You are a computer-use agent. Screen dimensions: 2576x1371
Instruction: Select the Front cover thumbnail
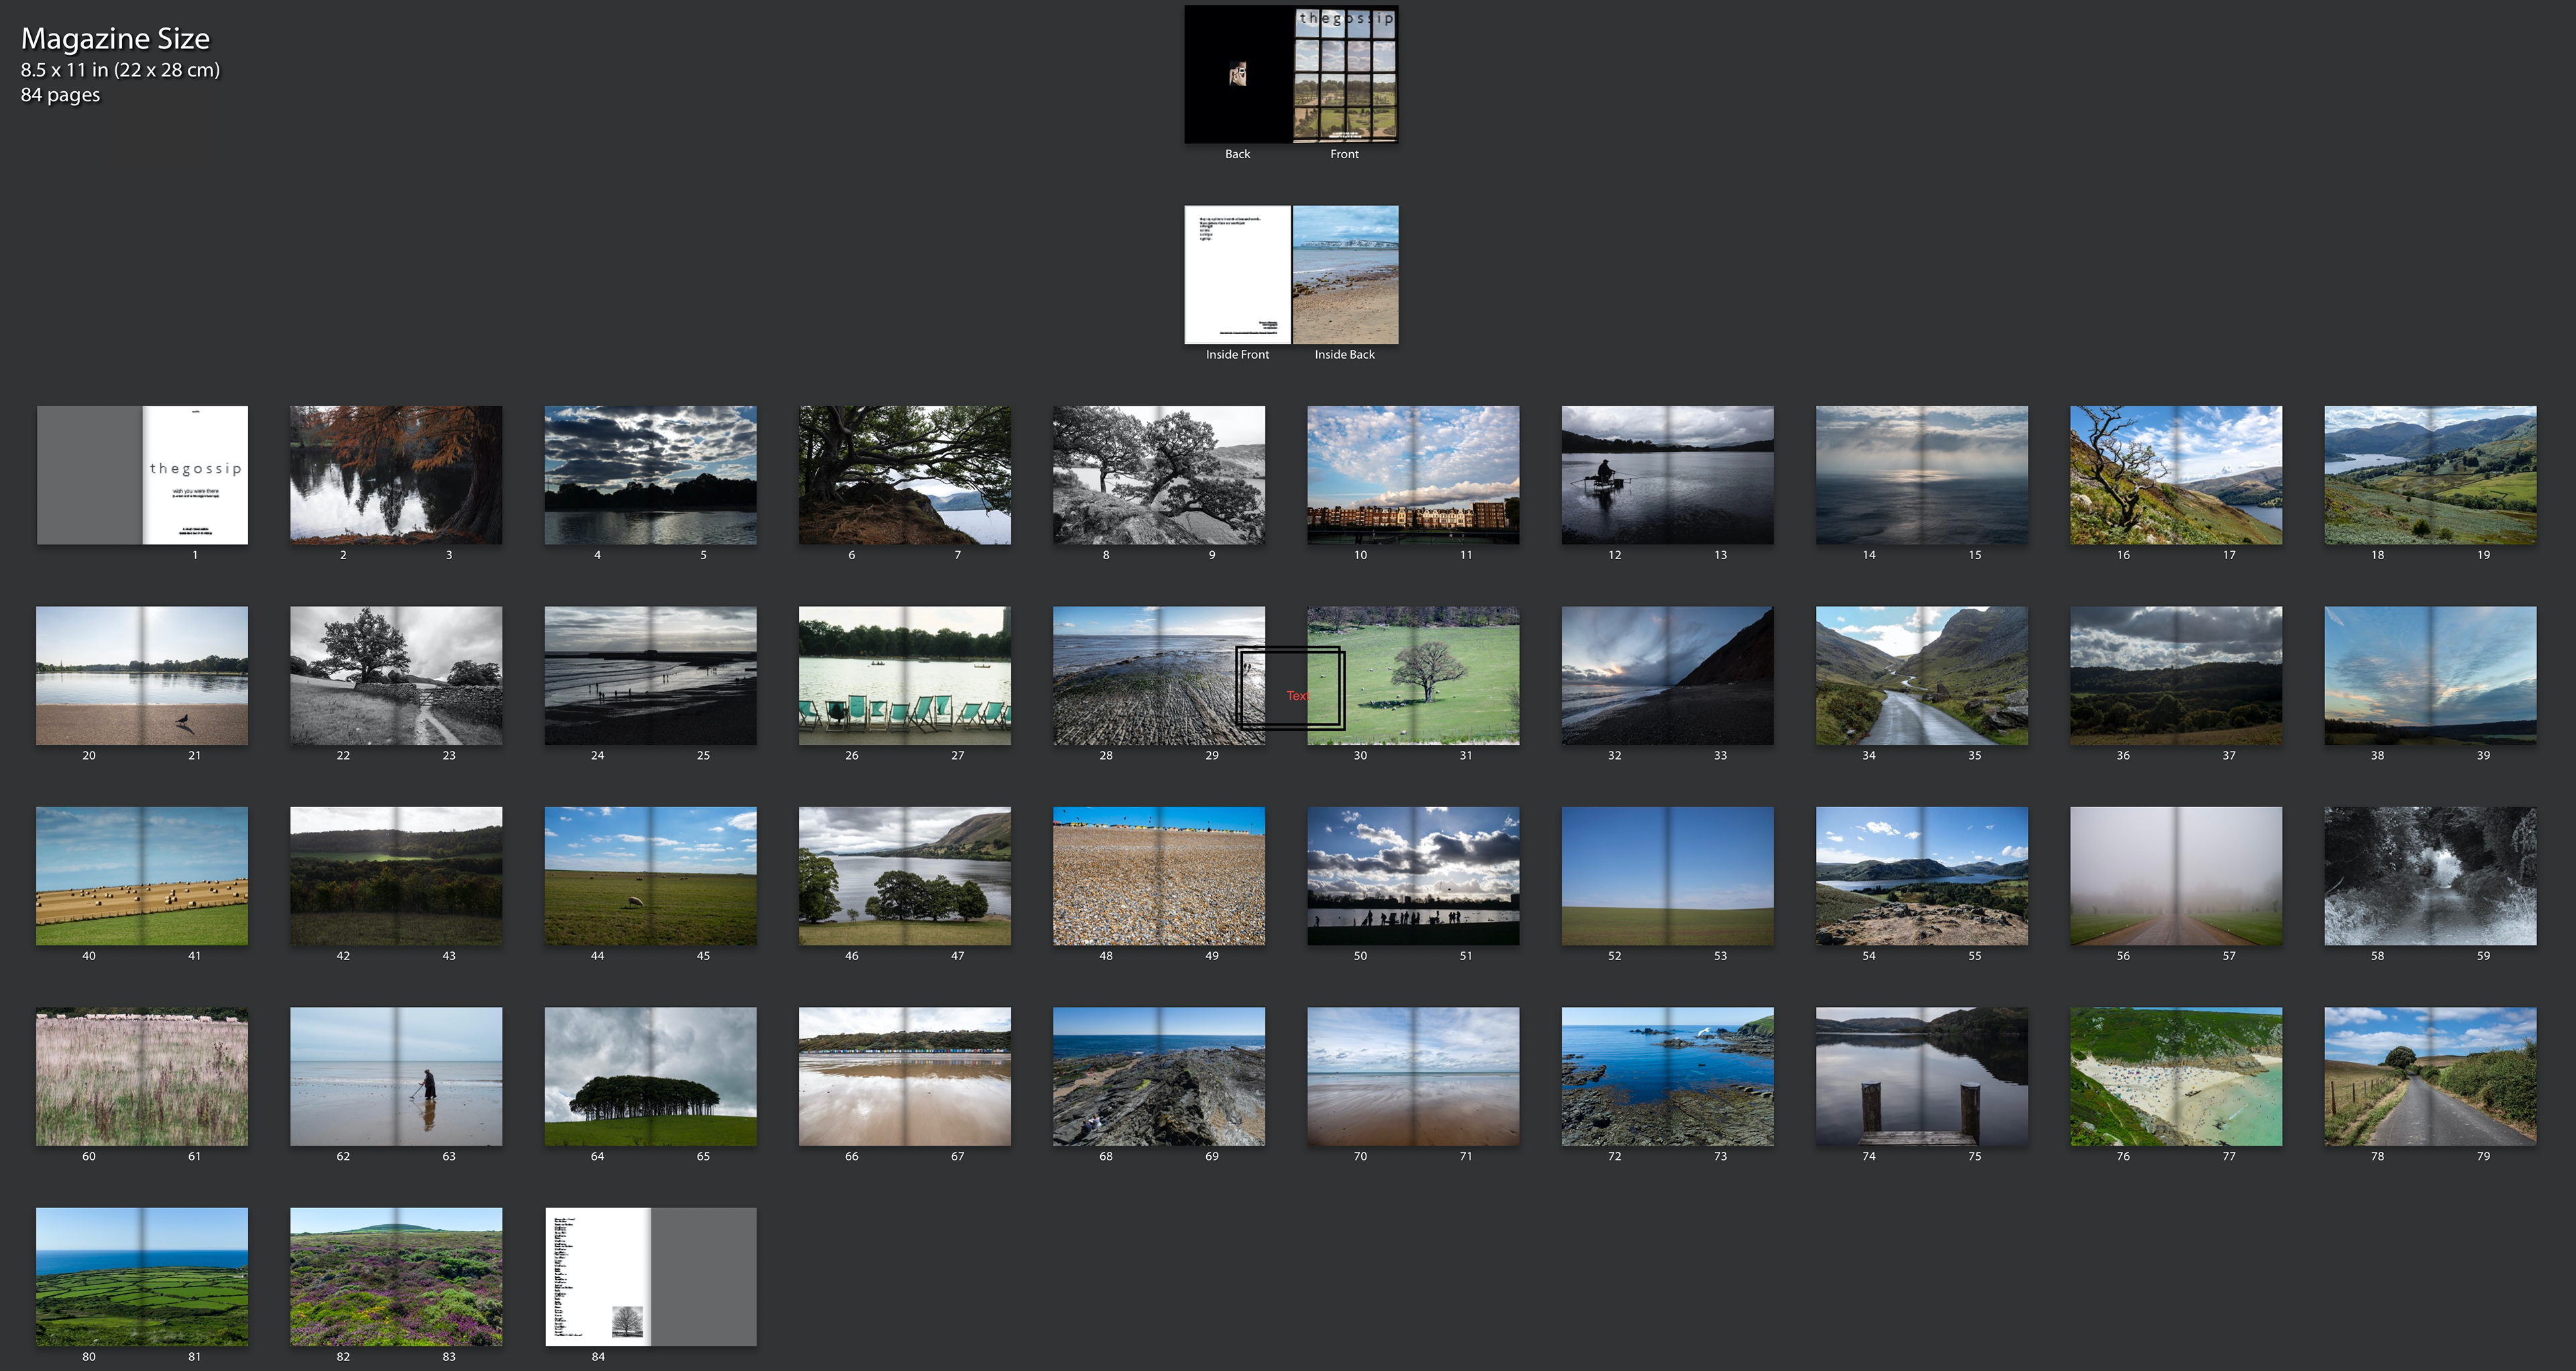1345,75
